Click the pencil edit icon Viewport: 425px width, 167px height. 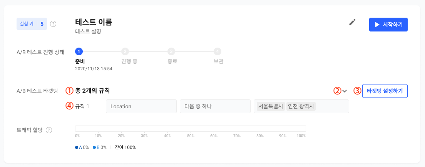(x=352, y=22)
